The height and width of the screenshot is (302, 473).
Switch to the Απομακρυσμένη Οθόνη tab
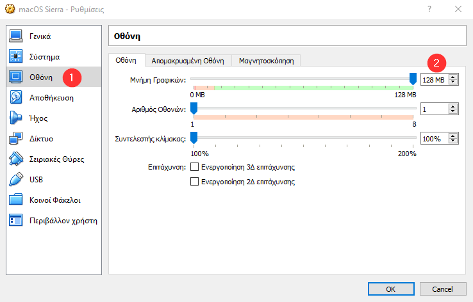pyautogui.click(x=188, y=61)
